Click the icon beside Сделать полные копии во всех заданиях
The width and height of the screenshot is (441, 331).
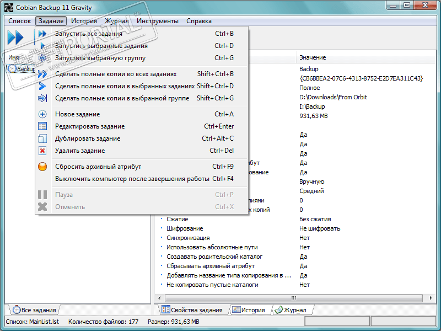[42, 74]
